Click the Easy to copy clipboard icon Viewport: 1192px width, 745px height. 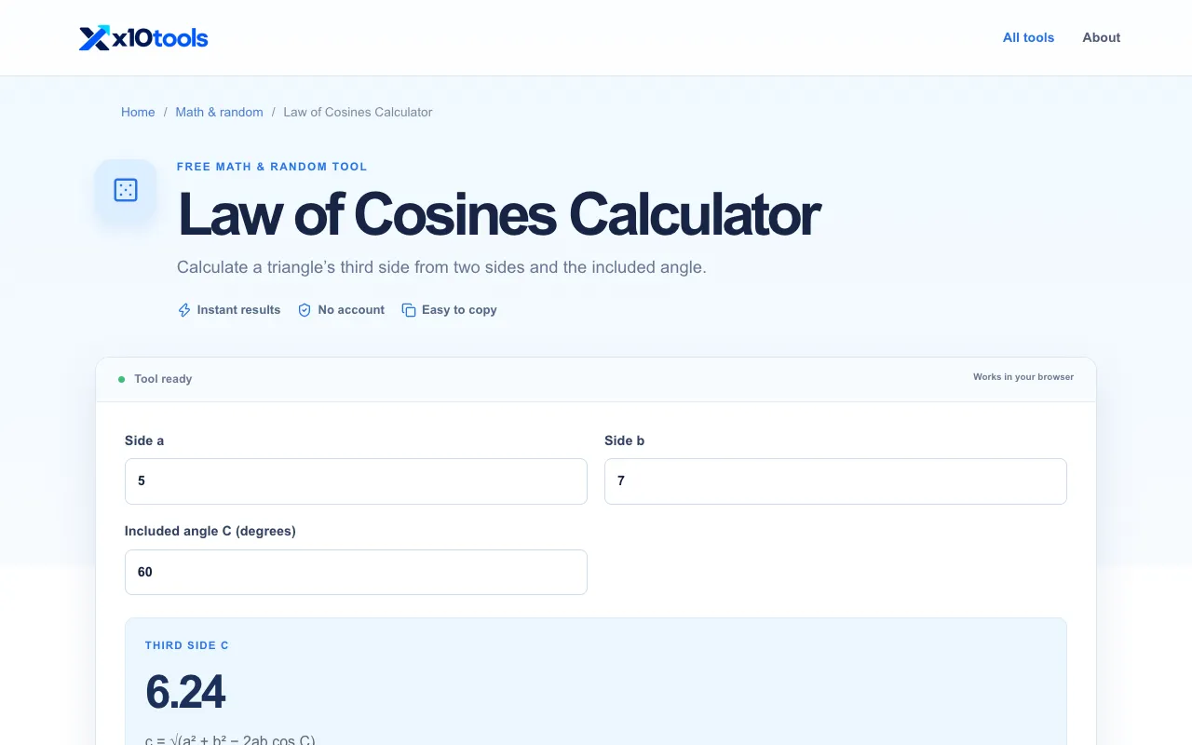tap(408, 310)
